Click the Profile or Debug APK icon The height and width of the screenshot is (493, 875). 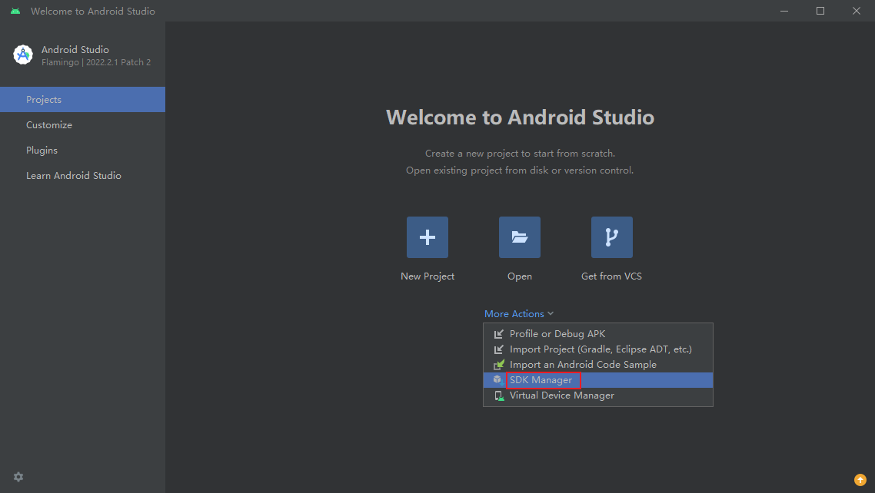(x=498, y=334)
